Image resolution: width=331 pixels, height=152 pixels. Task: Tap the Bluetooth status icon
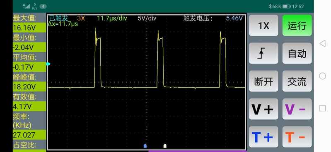coord(270,7)
